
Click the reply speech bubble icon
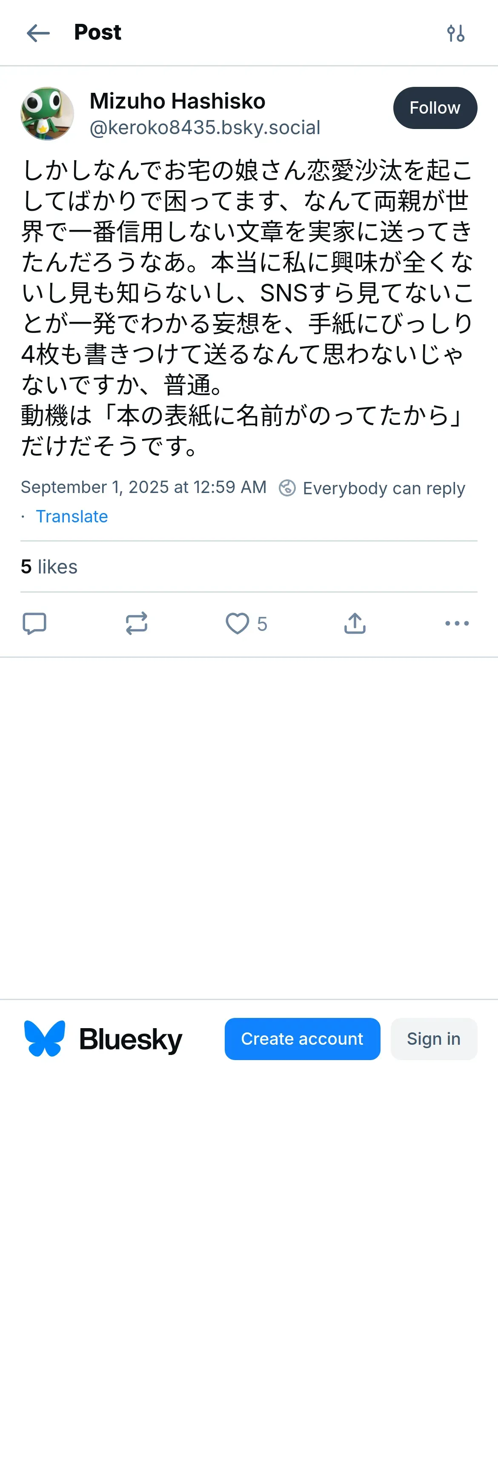tap(34, 623)
